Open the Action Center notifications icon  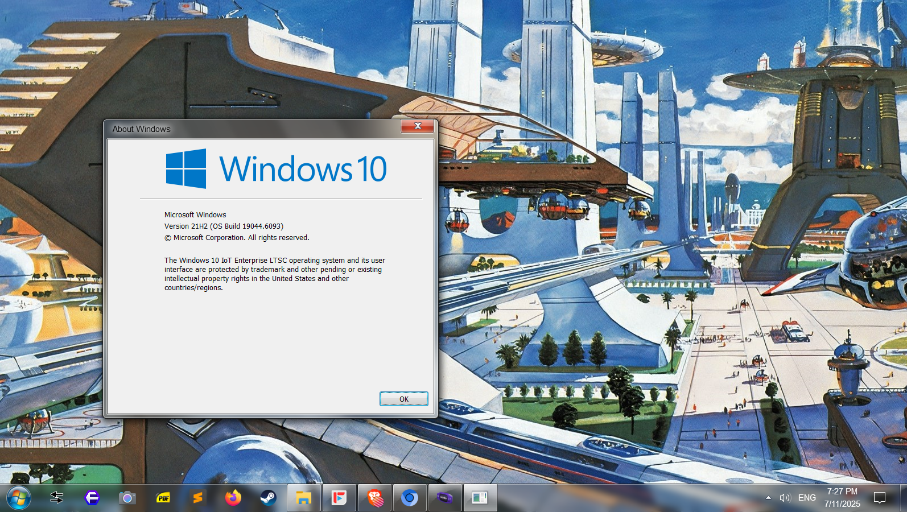coord(880,498)
